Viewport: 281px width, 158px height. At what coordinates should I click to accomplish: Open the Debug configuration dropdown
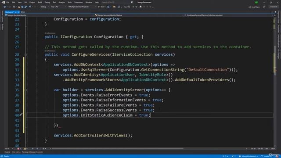tap(44, 7)
